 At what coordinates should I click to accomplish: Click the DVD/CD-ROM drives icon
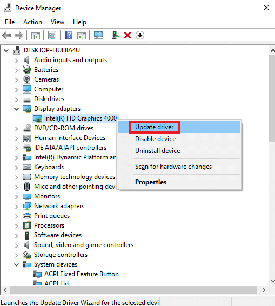[x=27, y=128]
